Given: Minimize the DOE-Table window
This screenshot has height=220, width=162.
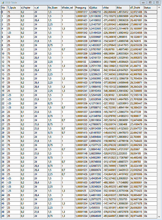Looking at the screenshot, I should point(143,3).
